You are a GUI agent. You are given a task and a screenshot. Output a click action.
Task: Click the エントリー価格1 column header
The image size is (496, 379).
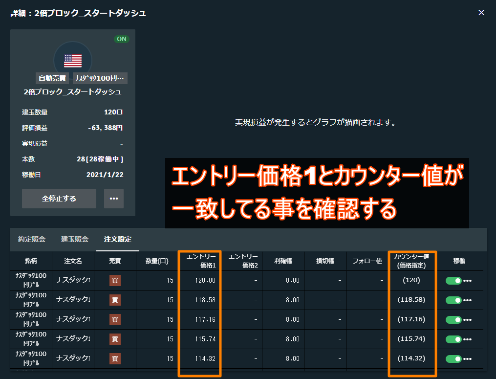tap(200, 261)
